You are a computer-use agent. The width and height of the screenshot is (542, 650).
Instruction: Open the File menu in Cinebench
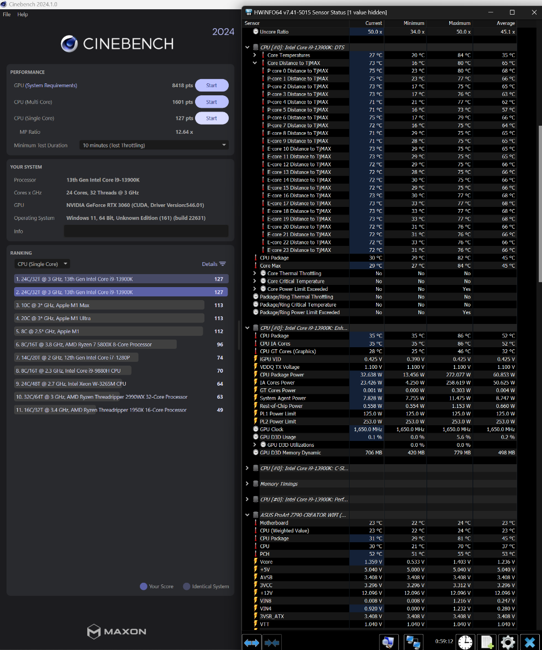coord(7,15)
